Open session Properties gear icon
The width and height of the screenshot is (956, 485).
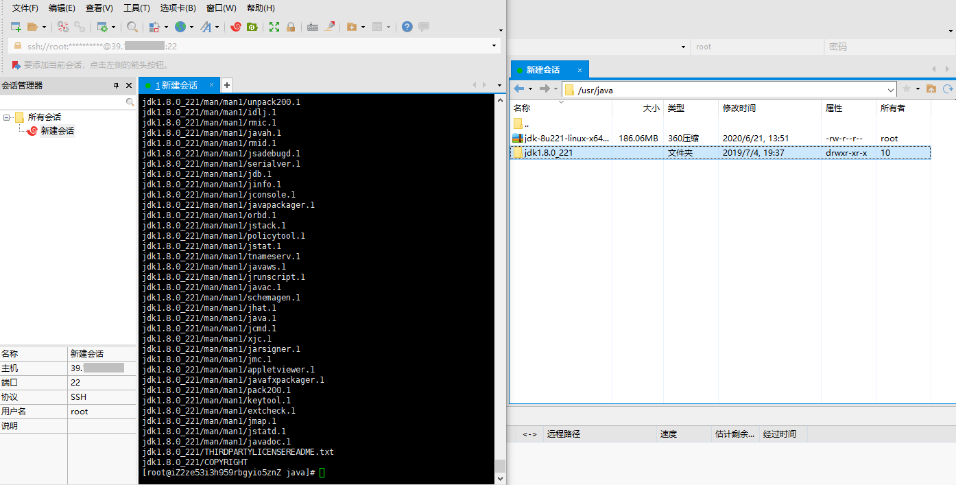click(102, 27)
